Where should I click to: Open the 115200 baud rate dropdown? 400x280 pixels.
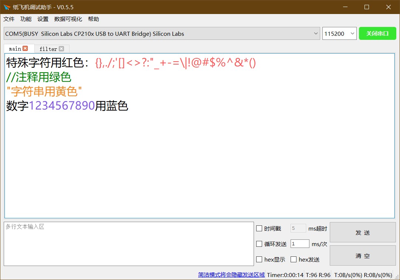coord(339,34)
